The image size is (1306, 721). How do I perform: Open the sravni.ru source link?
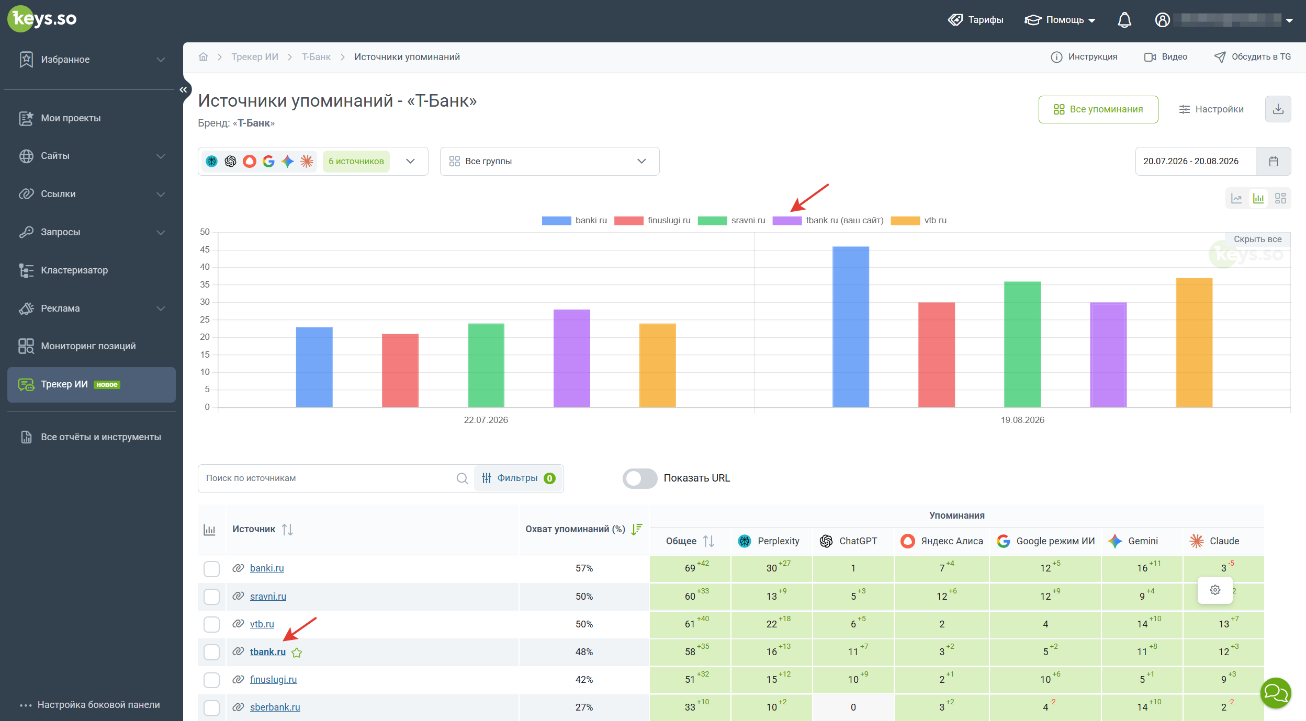(268, 596)
